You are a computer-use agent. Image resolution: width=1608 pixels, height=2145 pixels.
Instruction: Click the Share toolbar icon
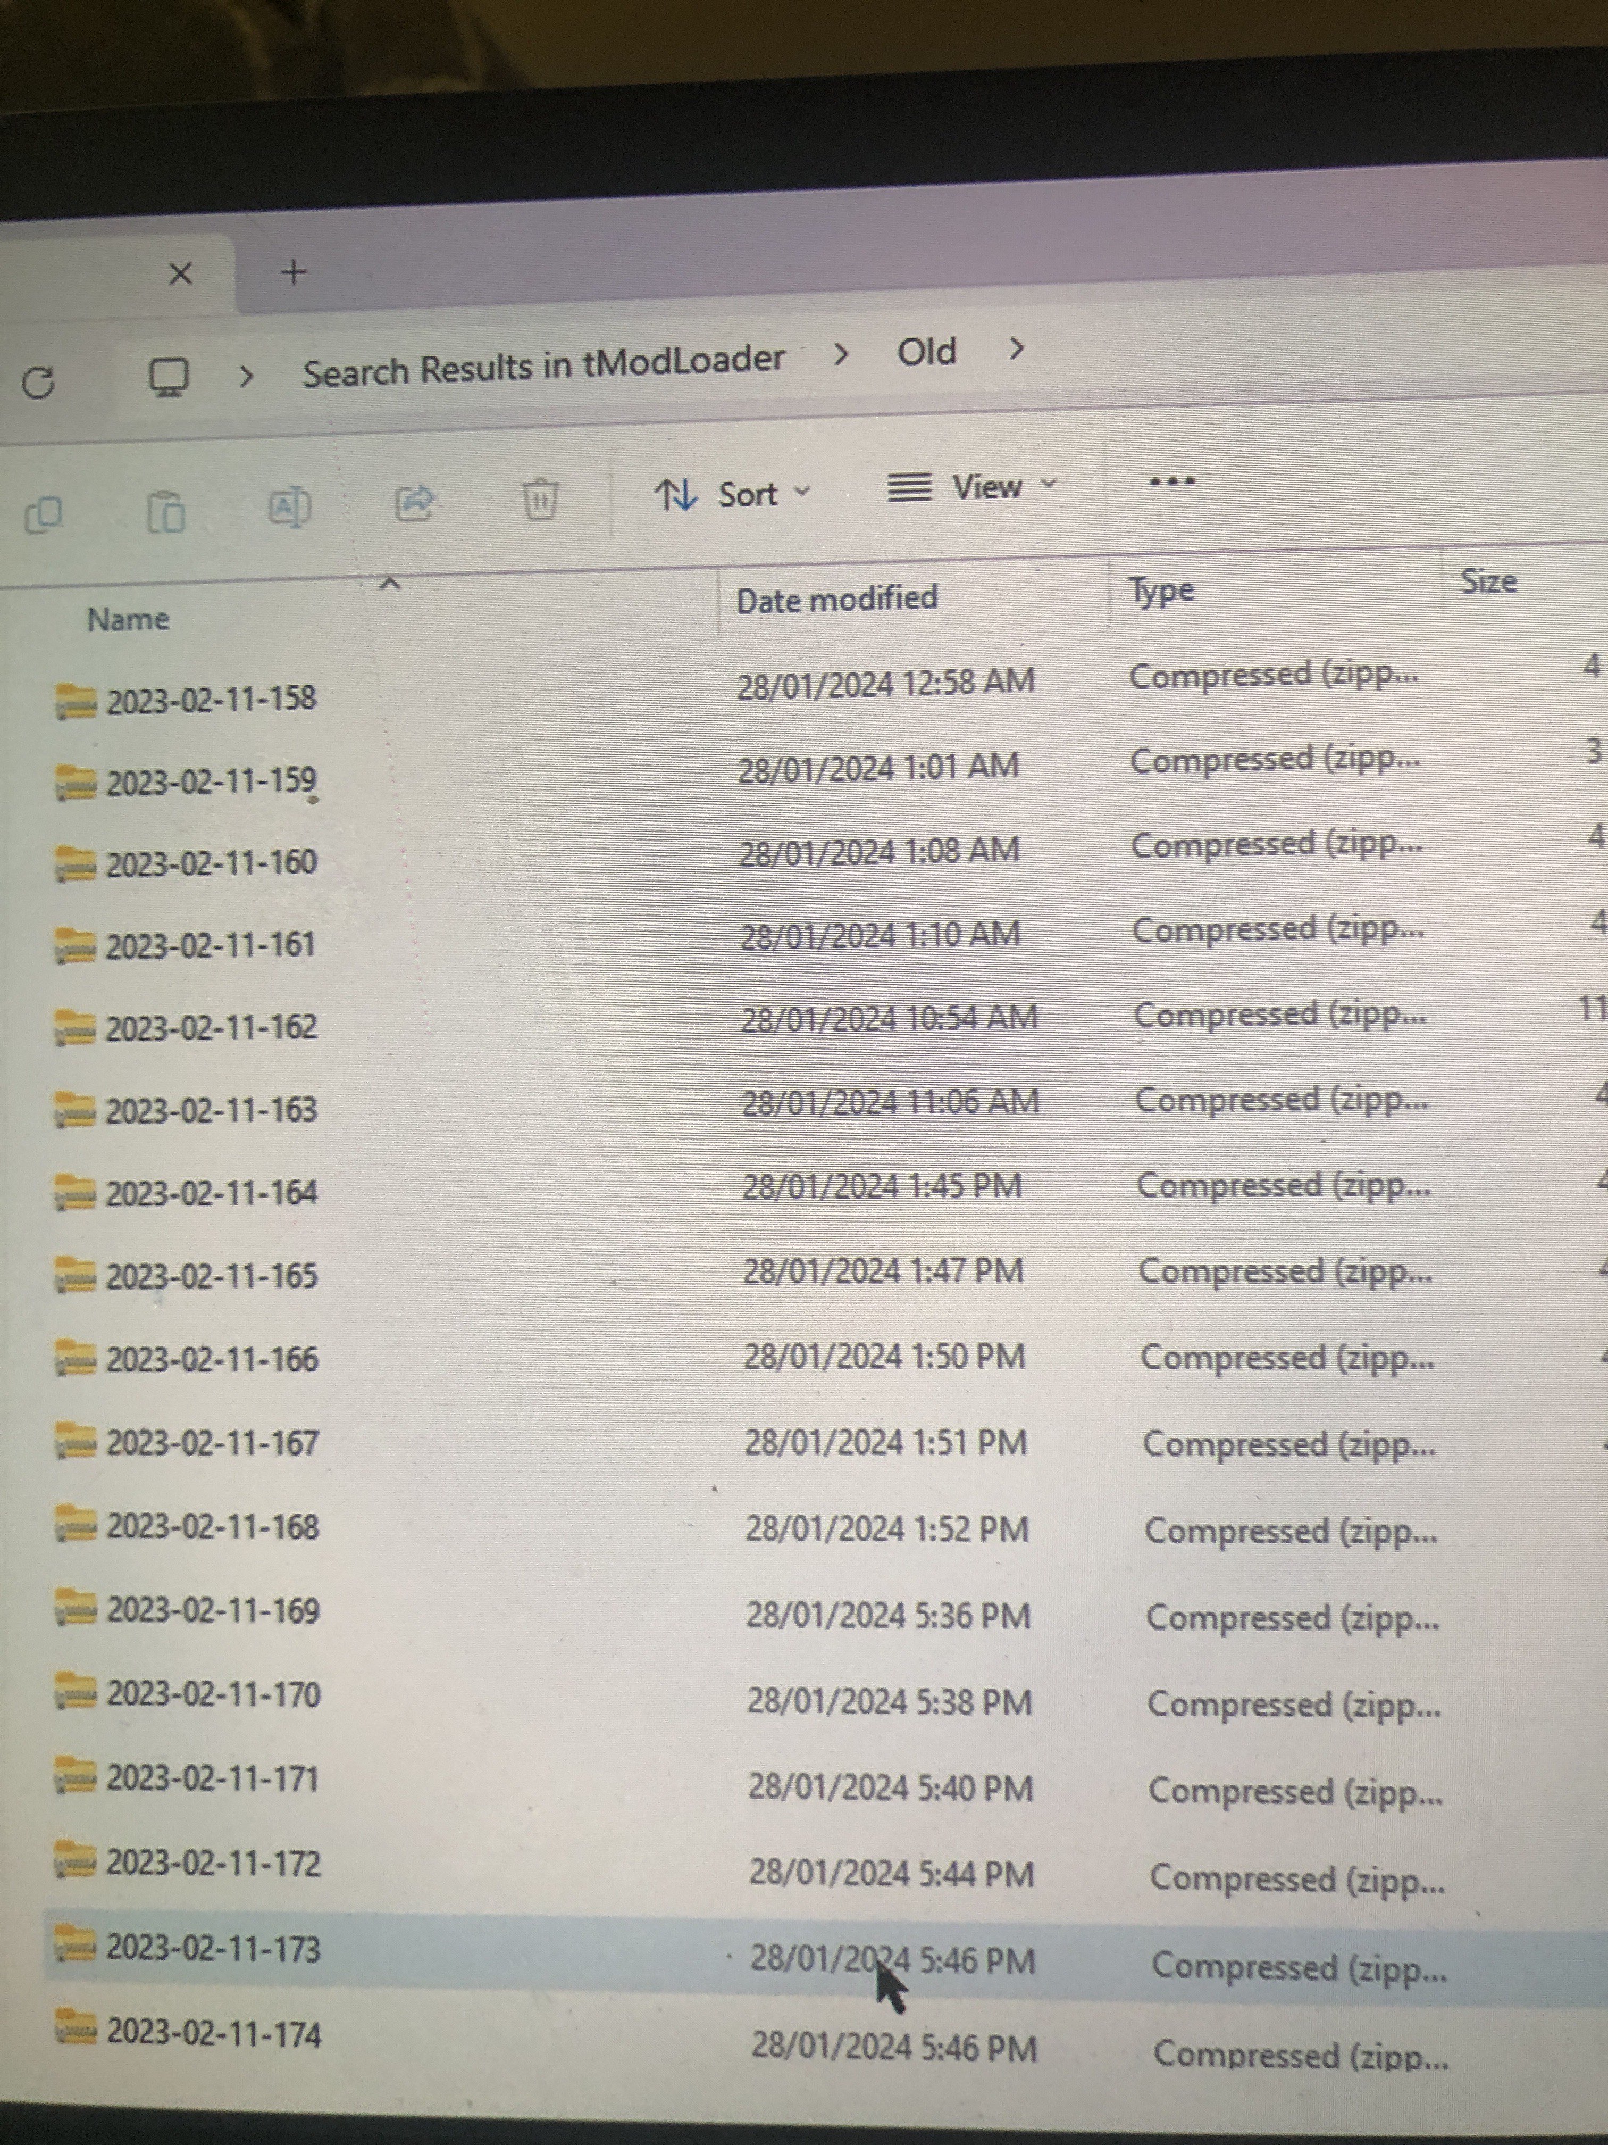pyautogui.click(x=415, y=502)
